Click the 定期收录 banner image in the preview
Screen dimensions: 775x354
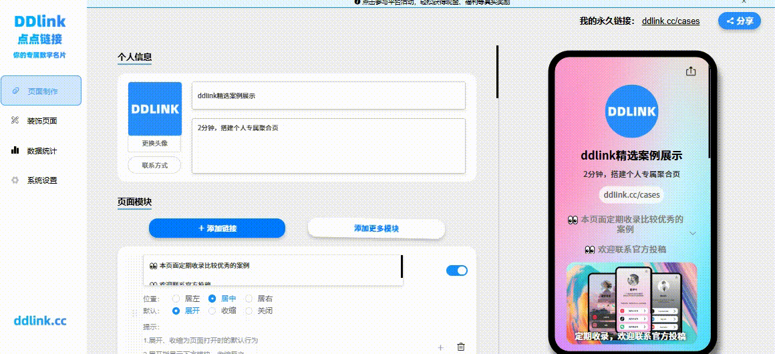(x=631, y=303)
